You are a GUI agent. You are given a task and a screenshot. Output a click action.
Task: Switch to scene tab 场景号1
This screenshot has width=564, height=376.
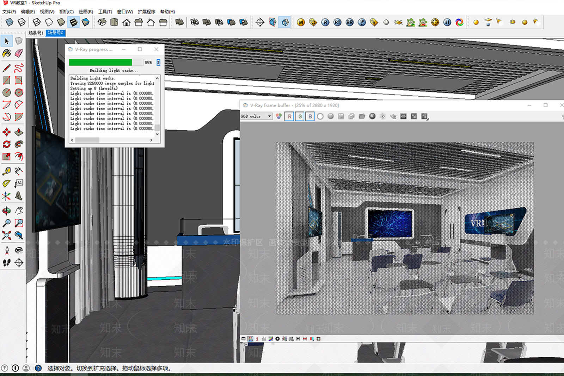pyautogui.click(x=36, y=33)
